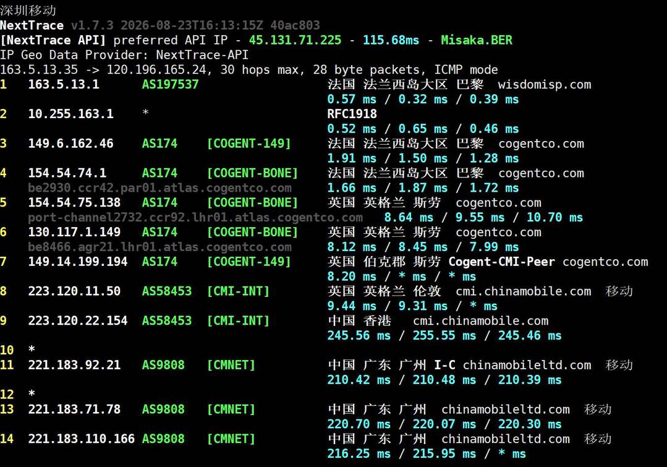Select wisdomisp.com domain text

545,84
